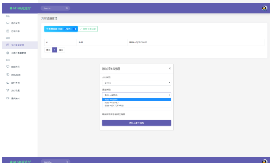The image size is (270, 163).
Task: Click the 插件市场 sidebar icon
Action: point(8,83)
